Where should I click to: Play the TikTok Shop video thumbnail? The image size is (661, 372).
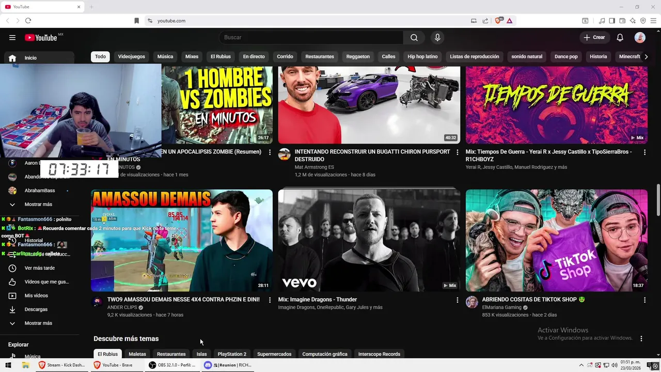pos(557,240)
